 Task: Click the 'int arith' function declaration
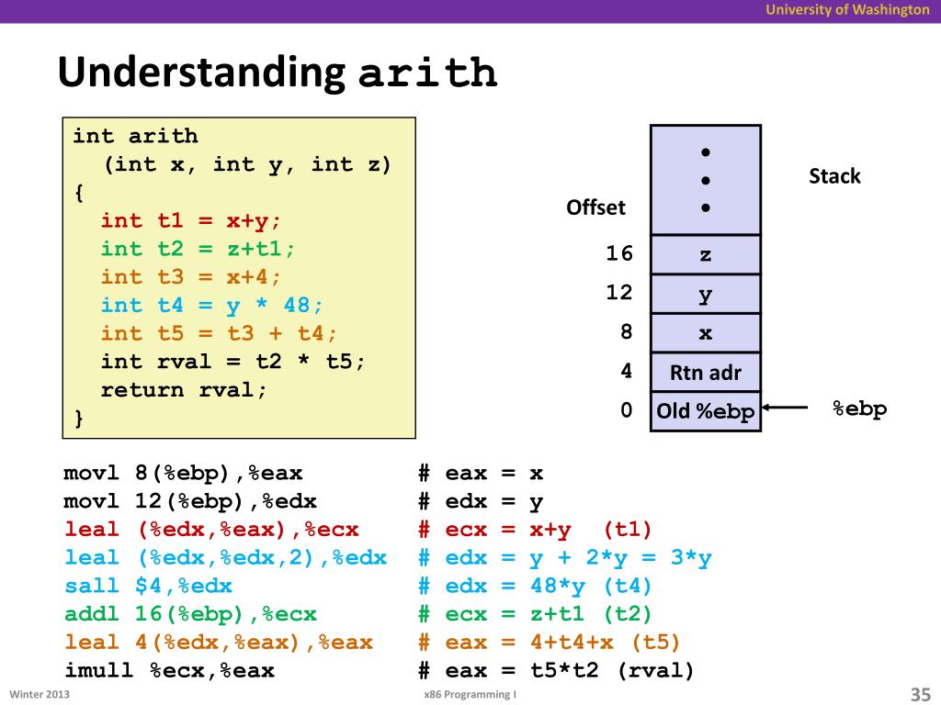tap(135, 136)
